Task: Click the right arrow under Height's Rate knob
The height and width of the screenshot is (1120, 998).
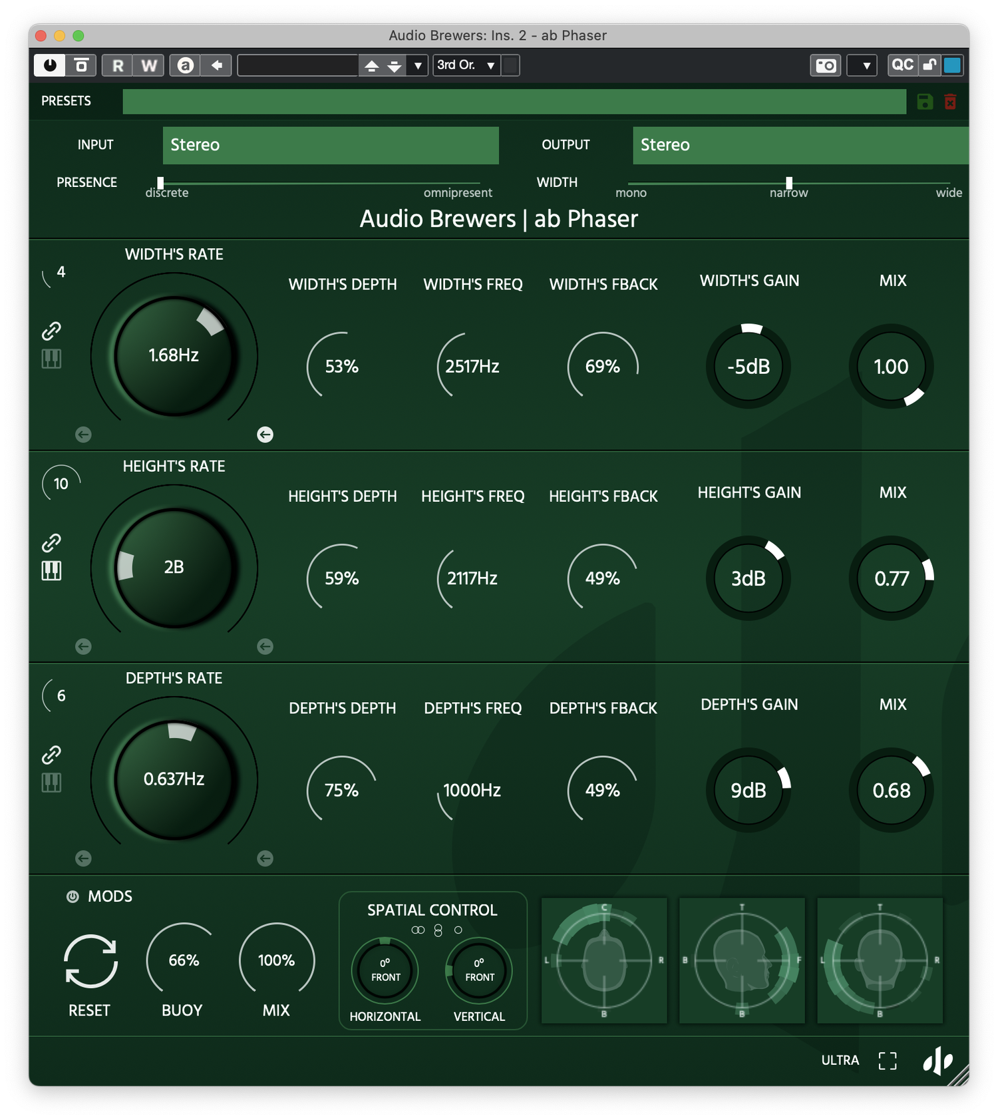Action: click(x=265, y=646)
